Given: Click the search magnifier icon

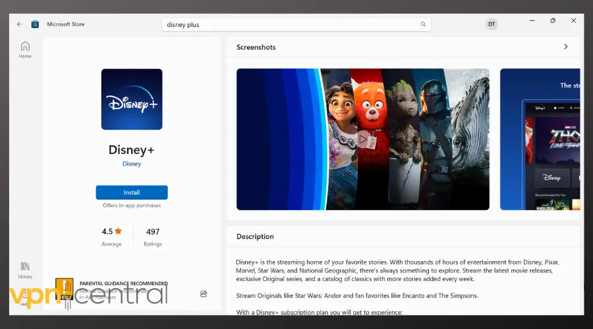Looking at the screenshot, I should tap(423, 24).
